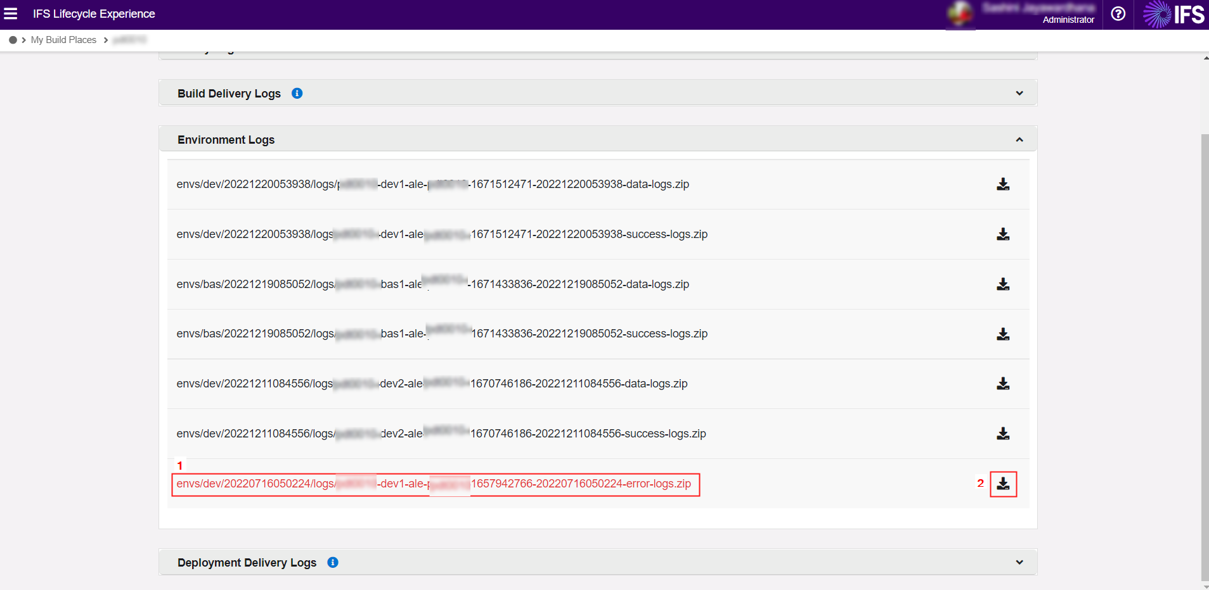The height and width of the screenshot is (590, 1209).
Task: Select dev2 1670746186 success-logs.zip file name
Action: pos(441,434)
